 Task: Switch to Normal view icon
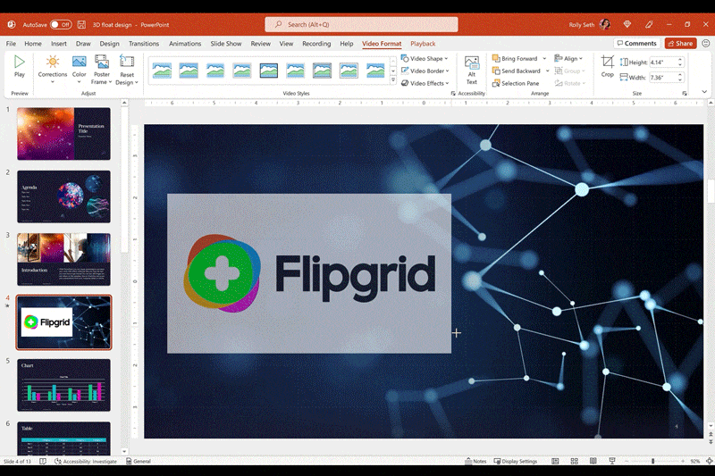click(x=555, y=461)
